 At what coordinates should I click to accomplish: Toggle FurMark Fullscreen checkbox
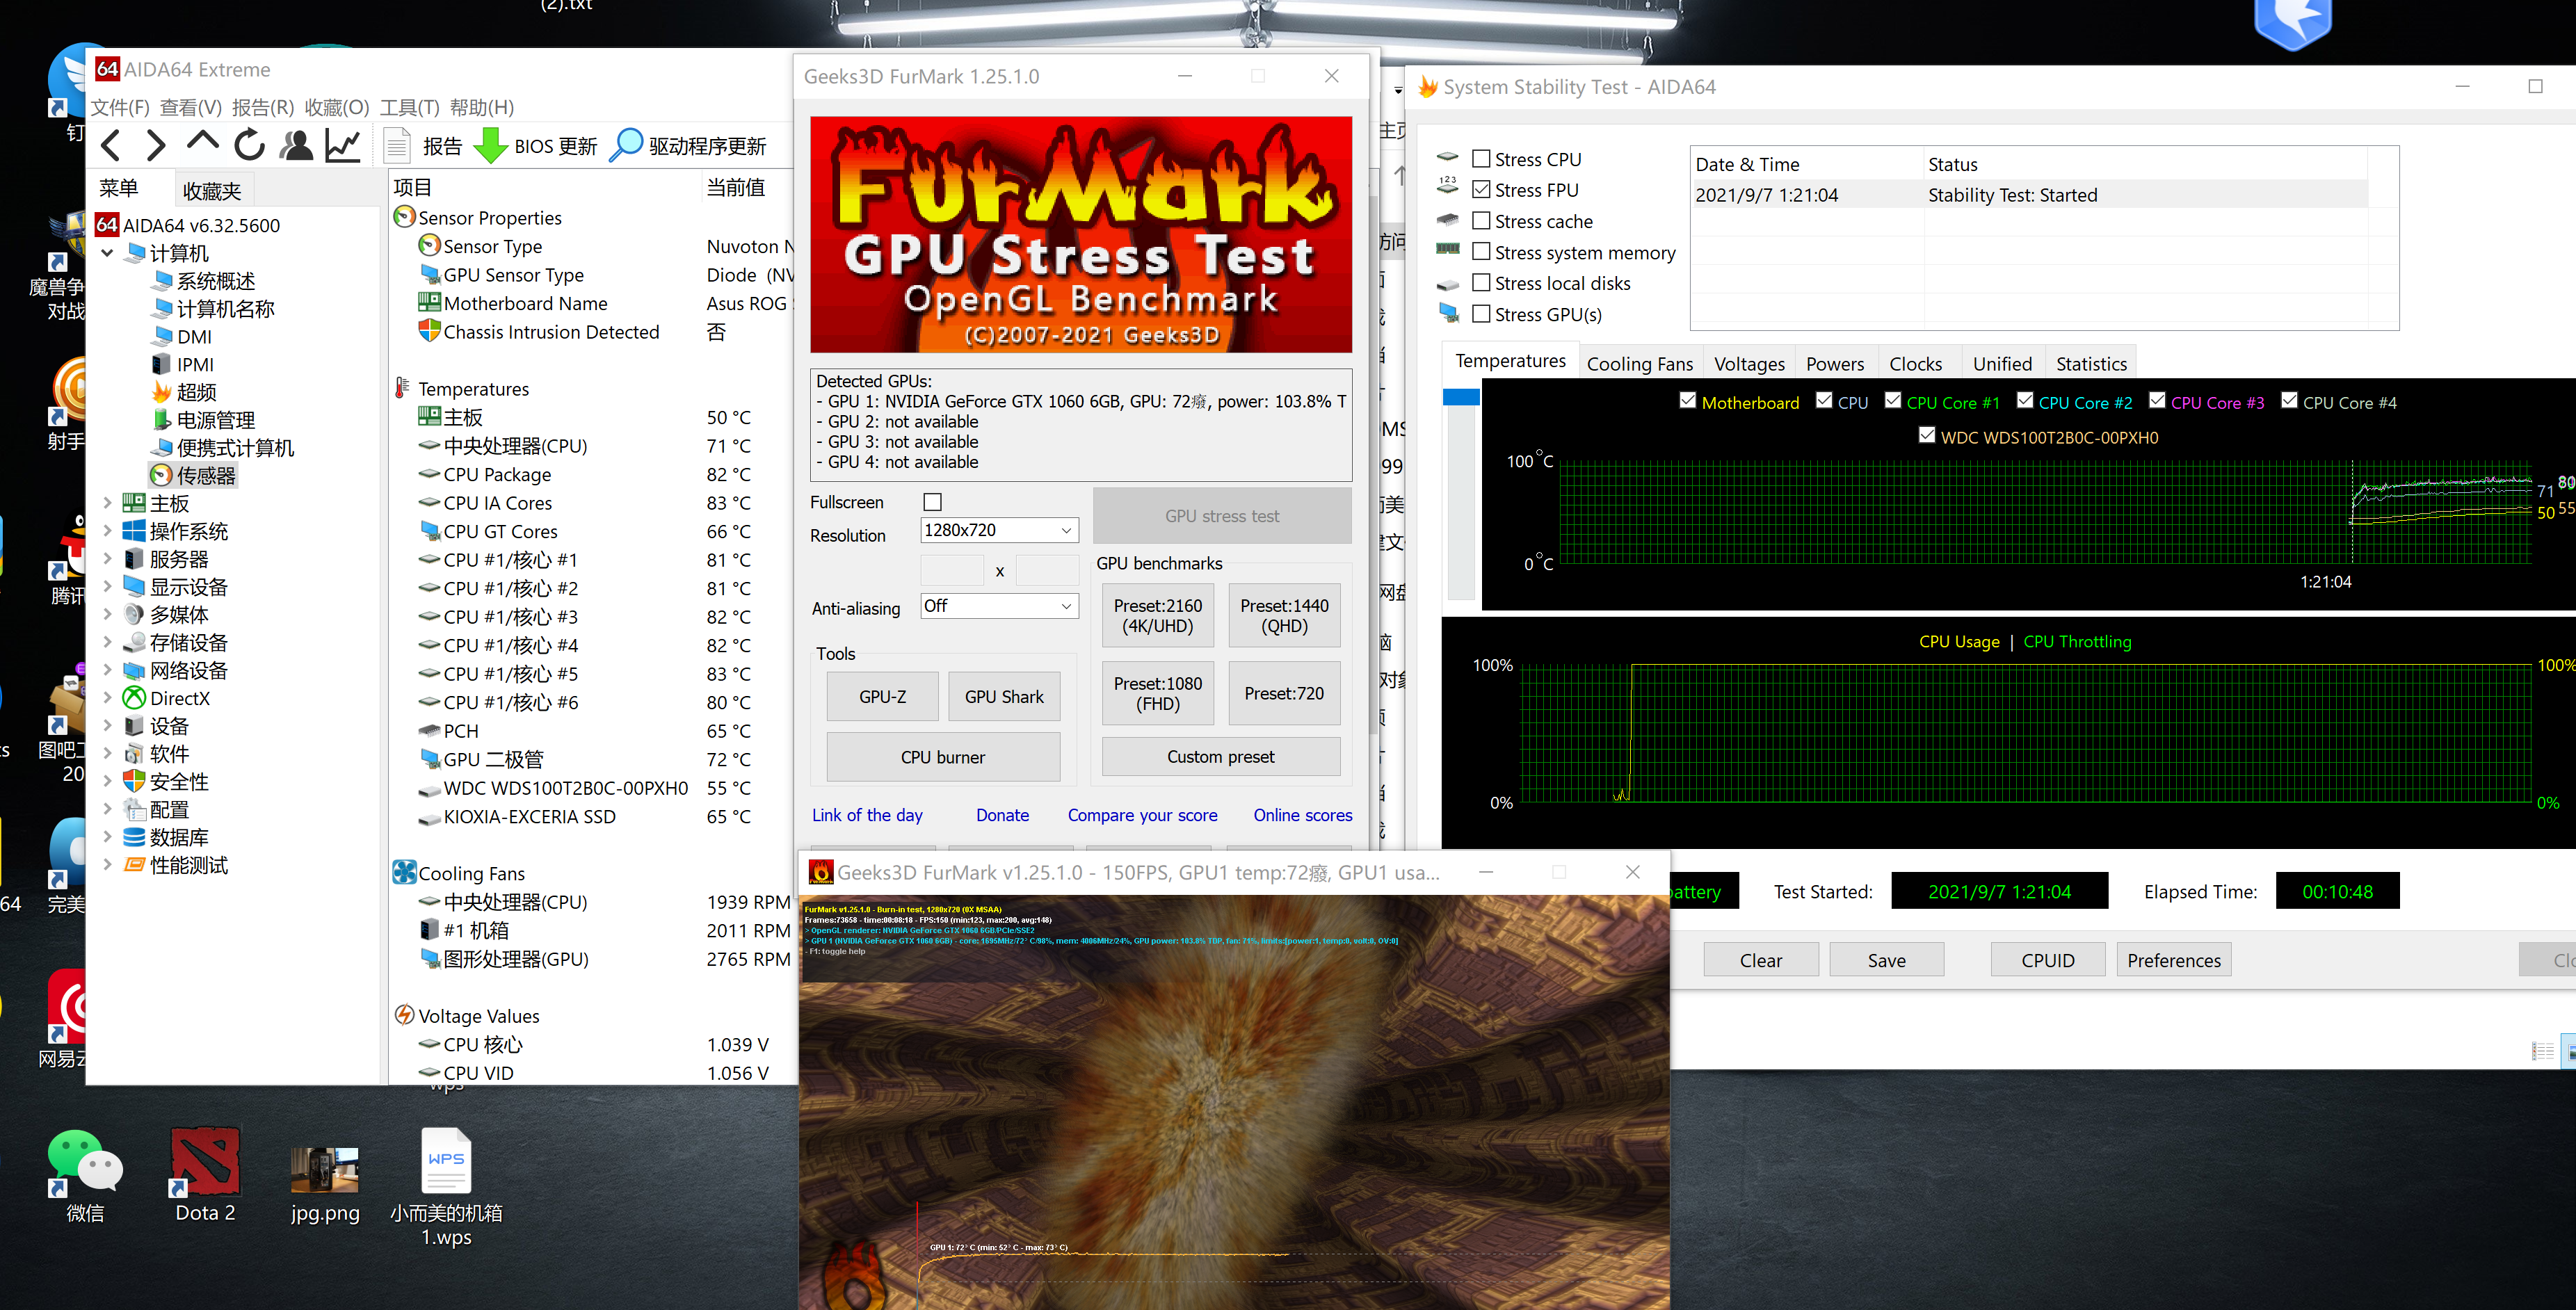[932, 502]
